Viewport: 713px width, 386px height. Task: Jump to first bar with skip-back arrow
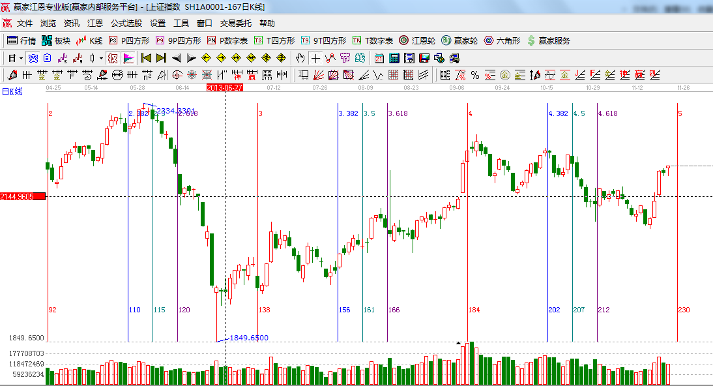(x=146, y=58)
